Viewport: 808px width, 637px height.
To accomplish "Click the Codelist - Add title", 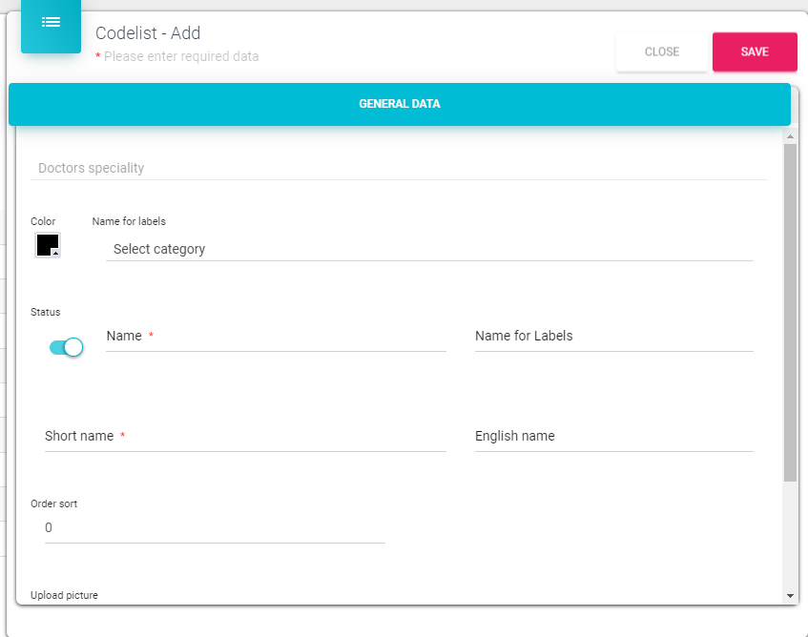I will 148,33.
